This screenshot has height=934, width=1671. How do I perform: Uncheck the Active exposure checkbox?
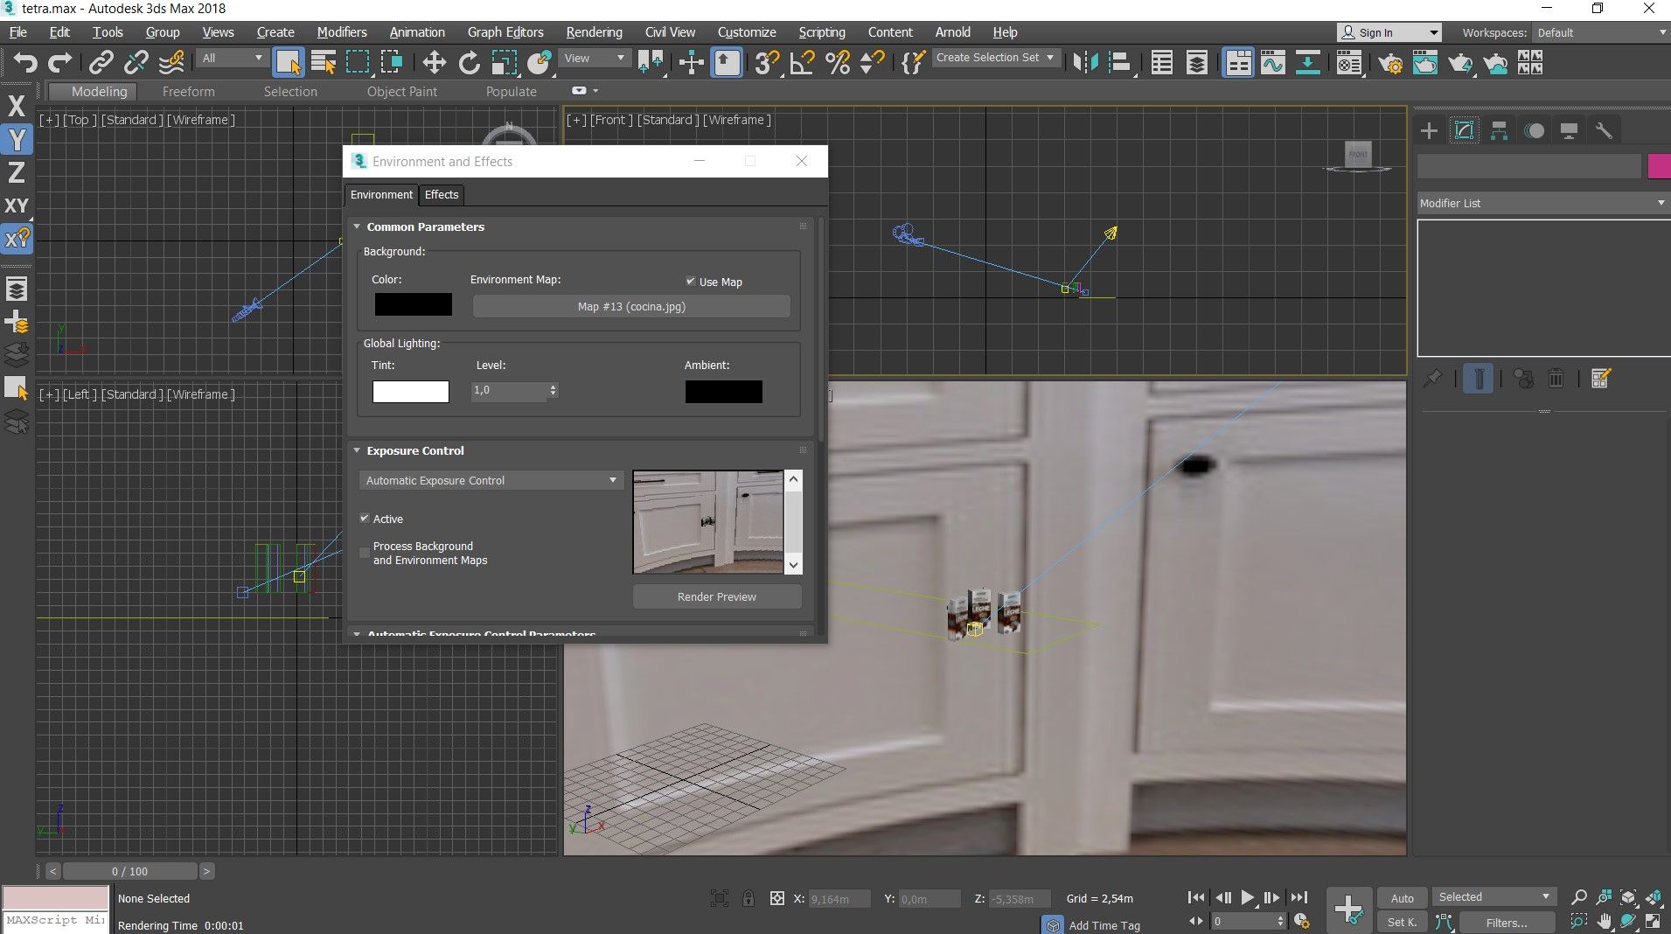[365, 519]
